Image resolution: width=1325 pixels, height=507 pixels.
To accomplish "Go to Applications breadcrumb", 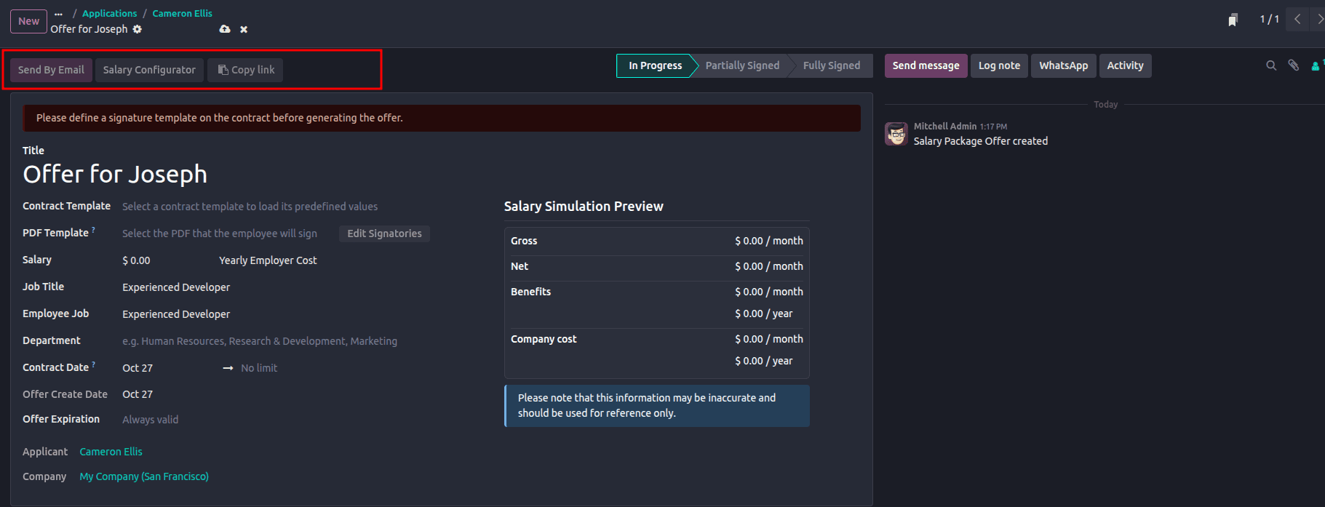I will 109,14.
